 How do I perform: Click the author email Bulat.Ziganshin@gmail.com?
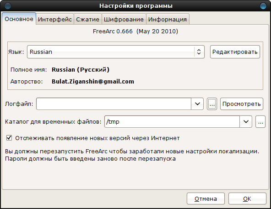point(93,82)
